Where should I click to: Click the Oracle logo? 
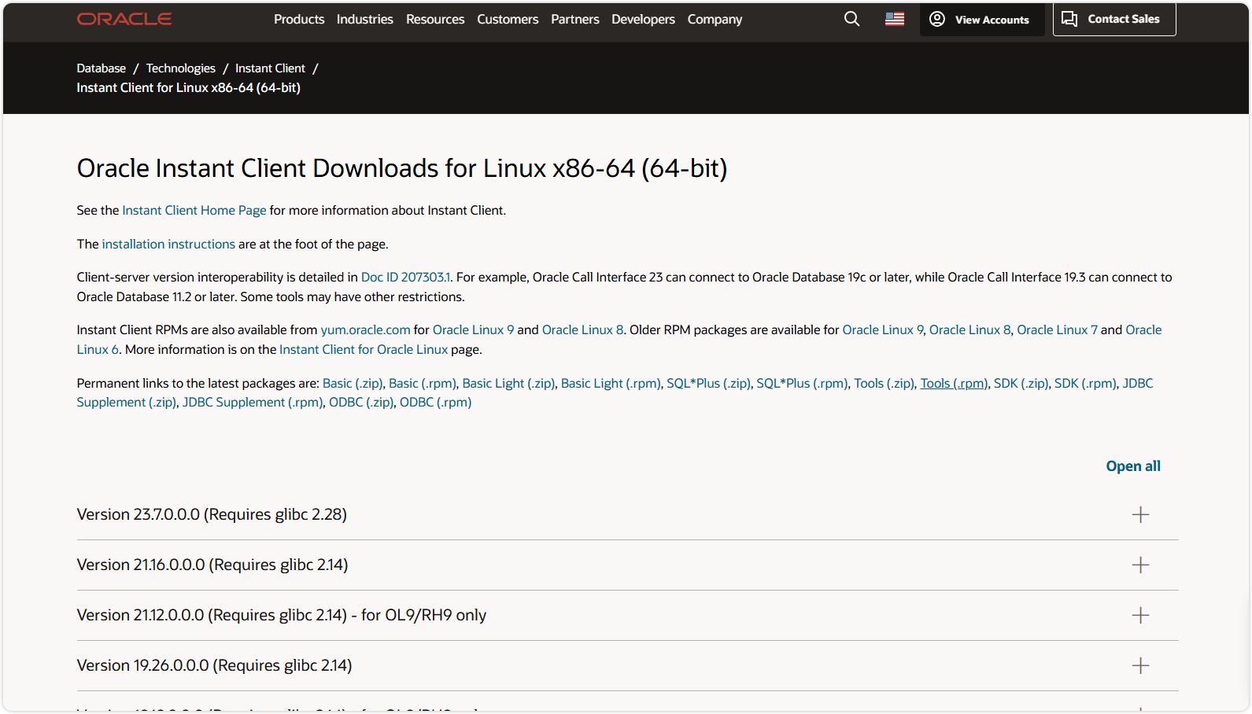[124, 19]
